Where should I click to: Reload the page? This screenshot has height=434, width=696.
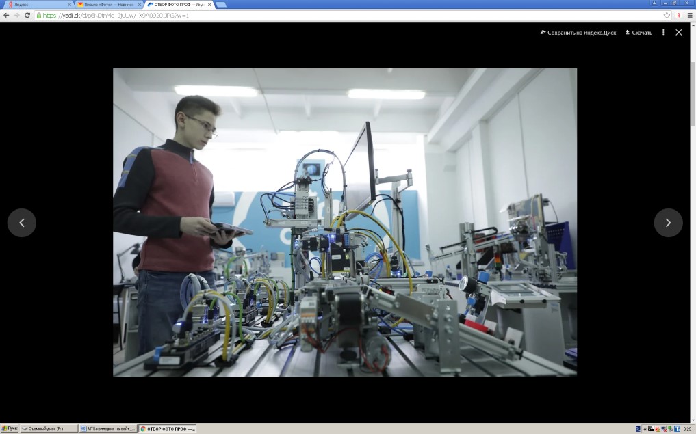point(28,15)
